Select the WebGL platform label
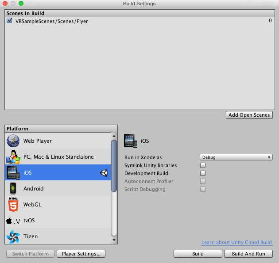Viewport: 279px width, 263px height. pyautogui.click(x=32, y=205)
